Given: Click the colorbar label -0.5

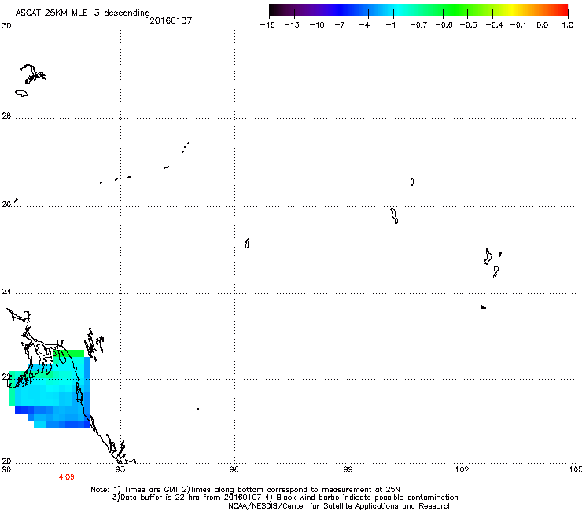Looking at the screenshot, I should [468, 25].
